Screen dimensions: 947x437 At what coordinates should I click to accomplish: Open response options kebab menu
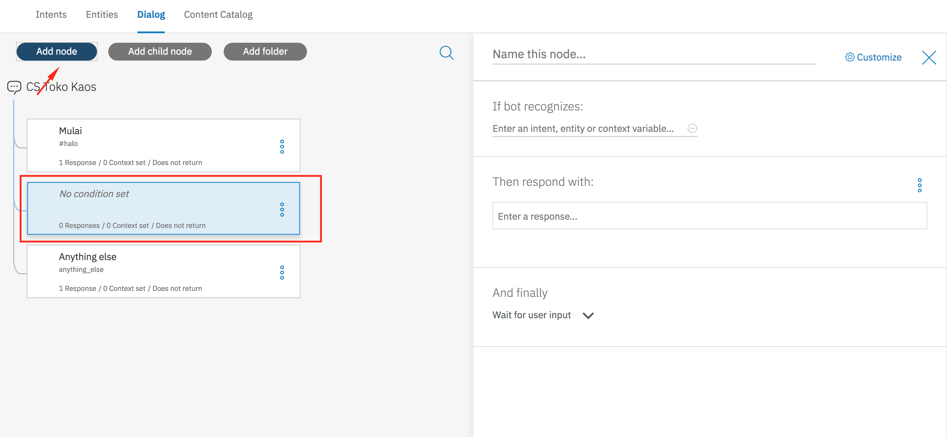[x=919, y=185]
